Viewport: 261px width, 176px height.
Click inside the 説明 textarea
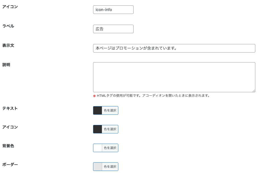(174, 77)
